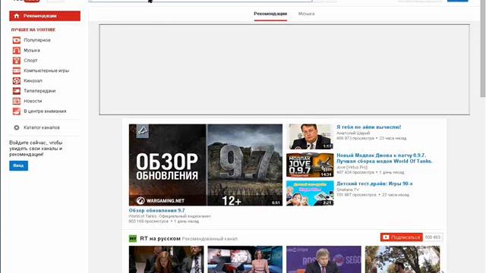Open Детский тест-драйв video thumbnail

point(310,193)
